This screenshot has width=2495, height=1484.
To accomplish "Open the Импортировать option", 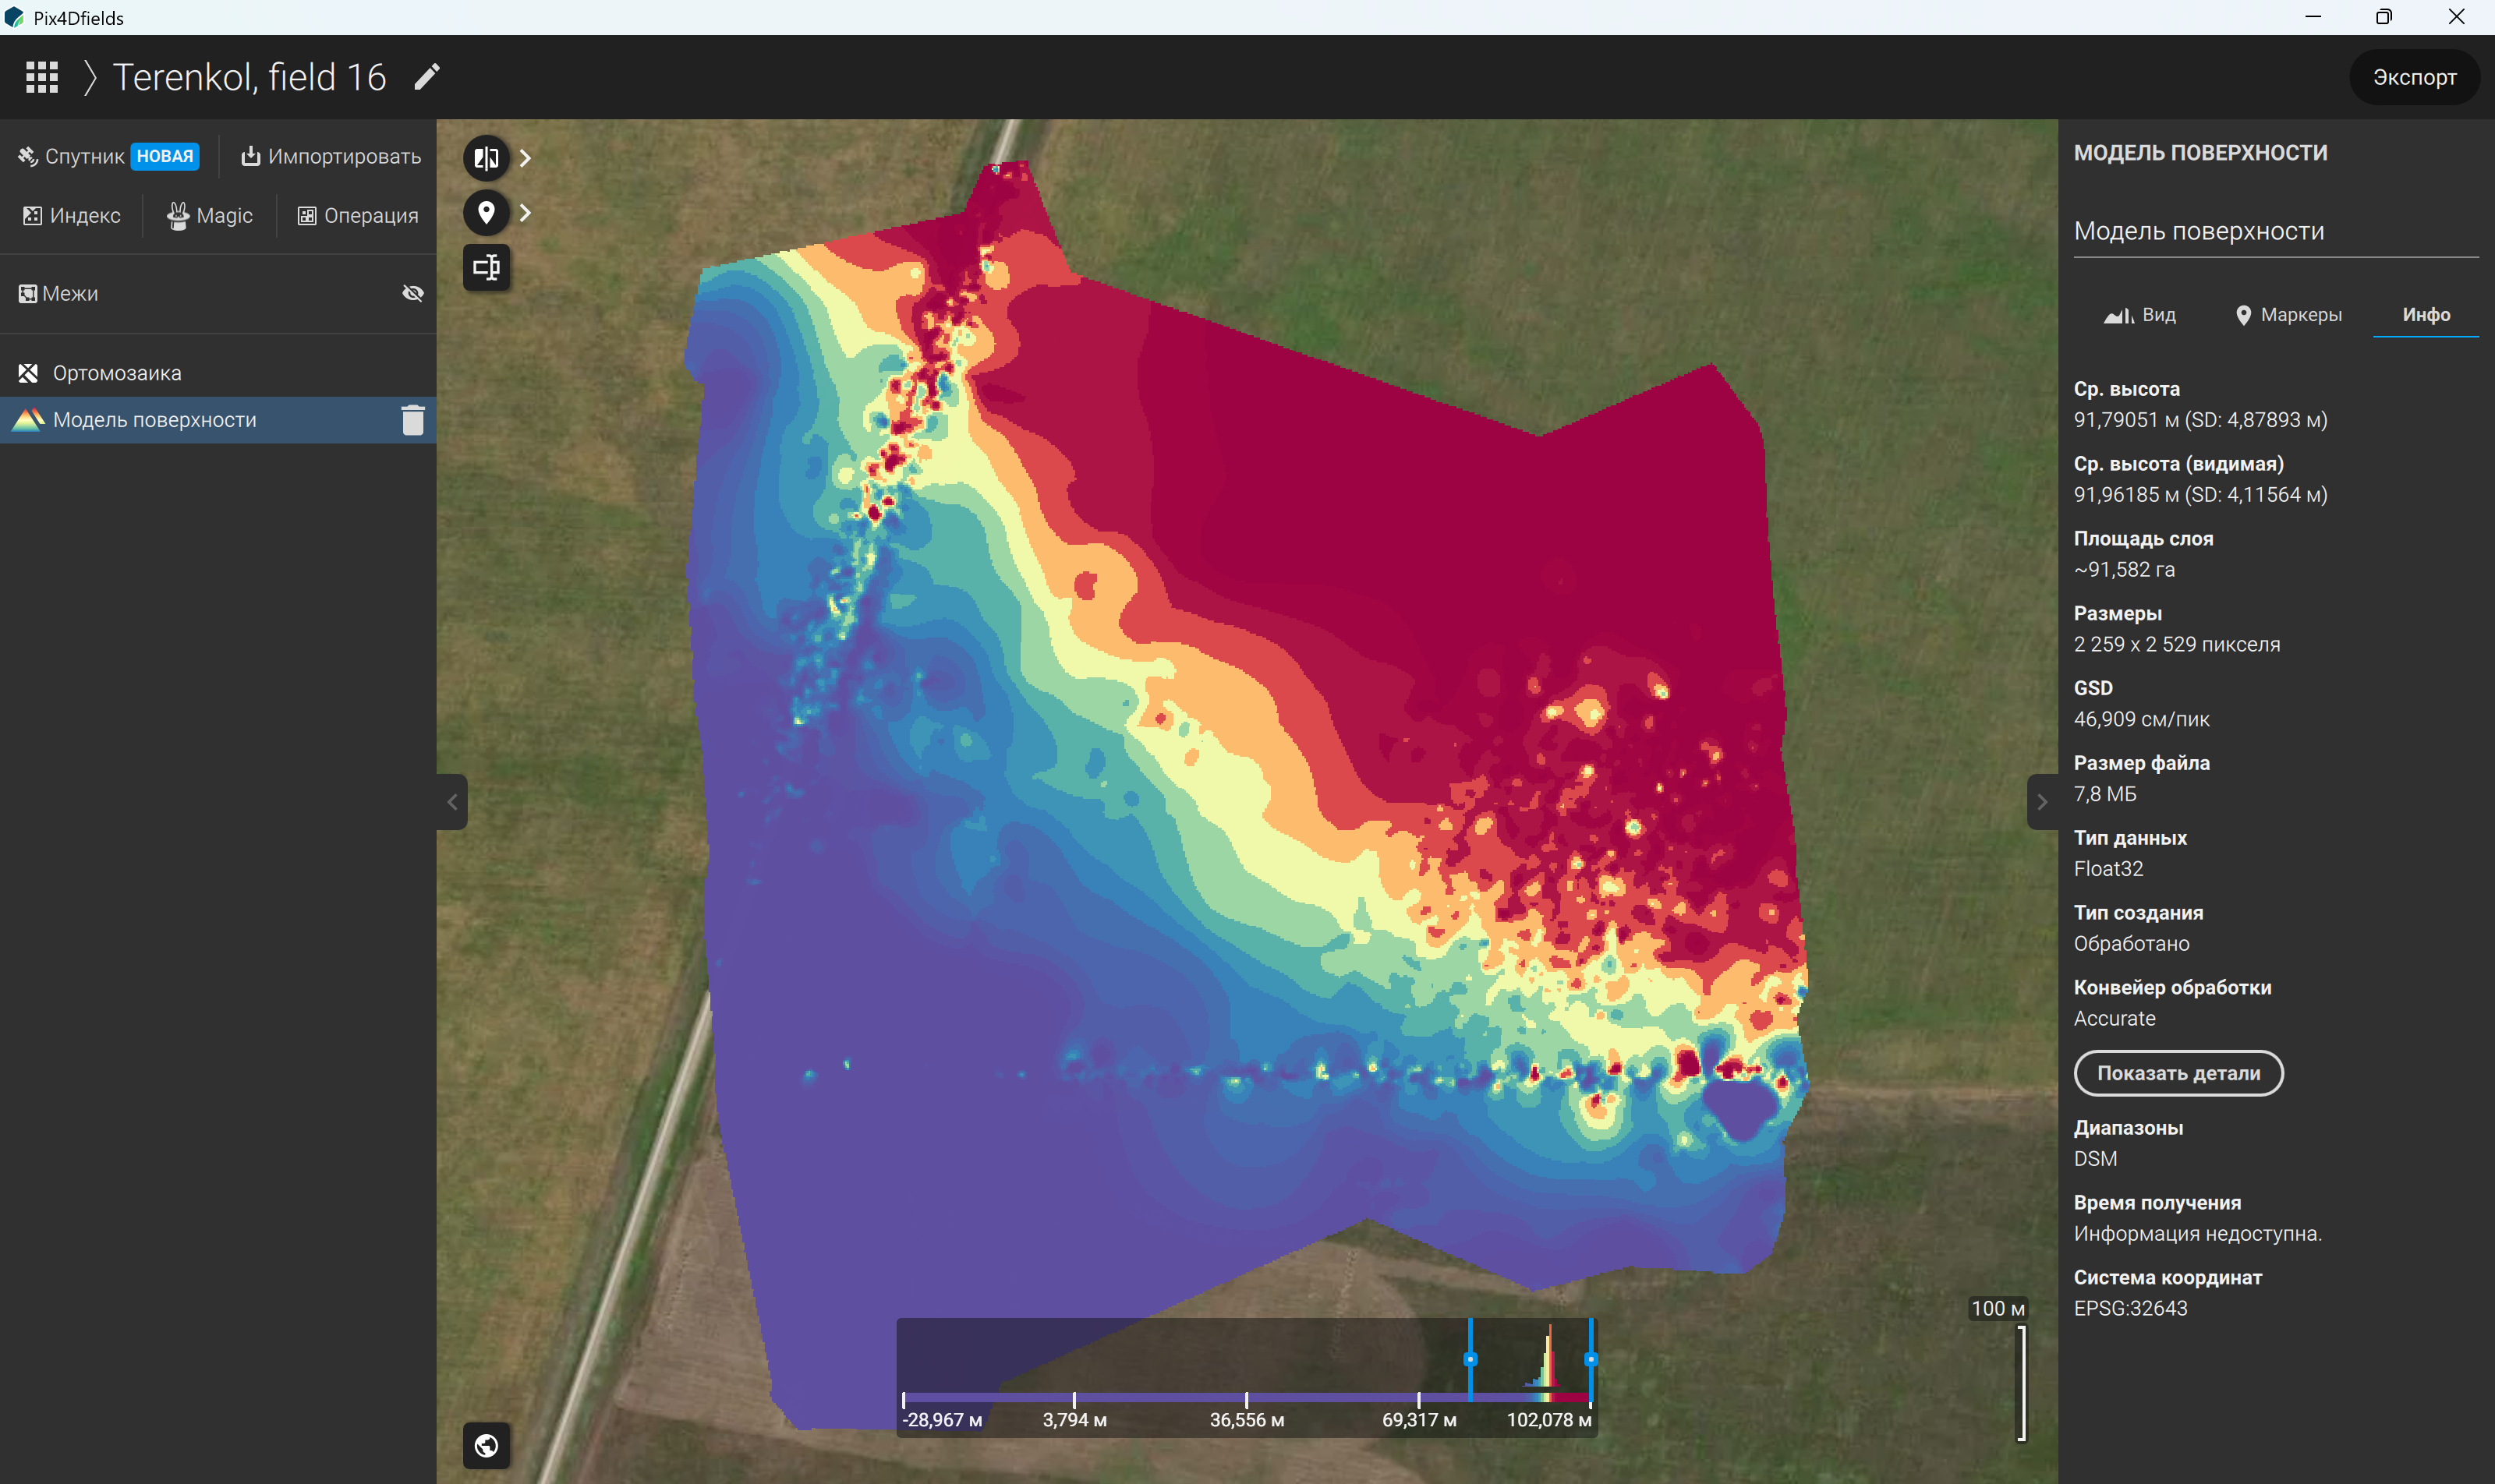I will click(x=331, y=156).
